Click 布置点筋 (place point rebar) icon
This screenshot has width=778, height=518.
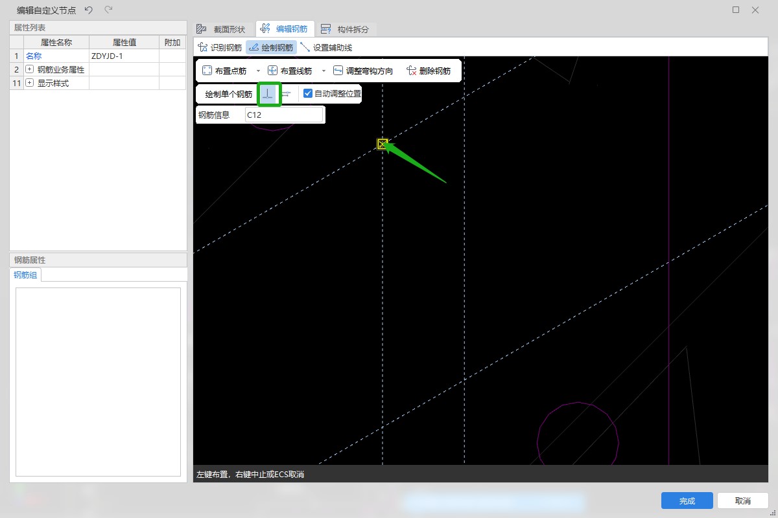[207, 71]
